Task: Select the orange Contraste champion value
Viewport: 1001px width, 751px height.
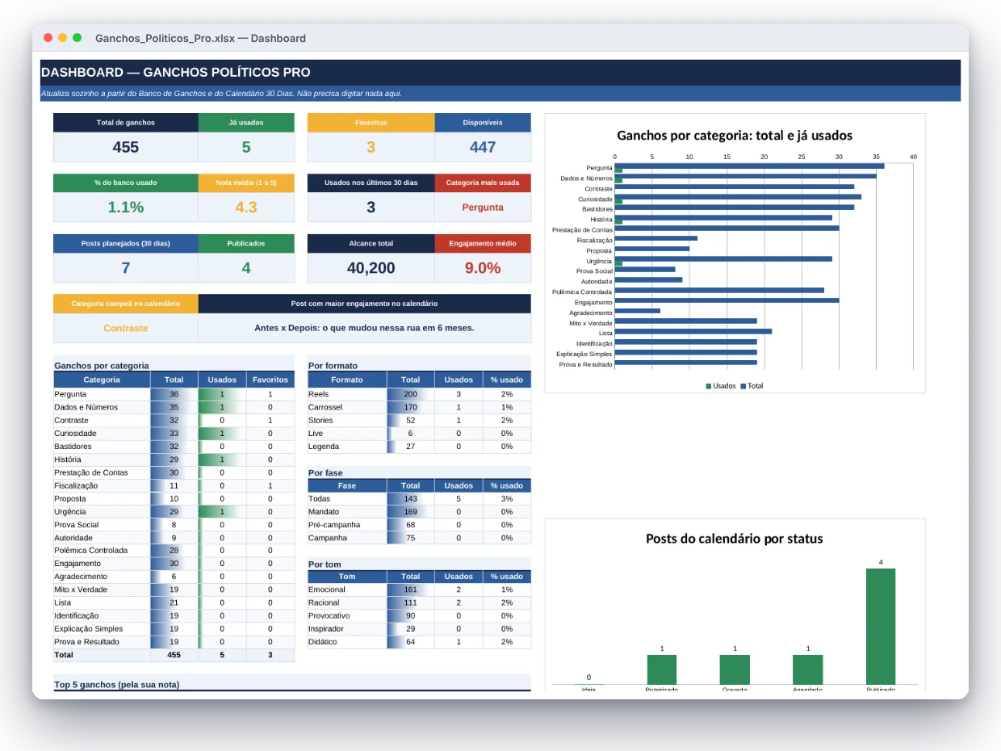Action: click(126, 329)
